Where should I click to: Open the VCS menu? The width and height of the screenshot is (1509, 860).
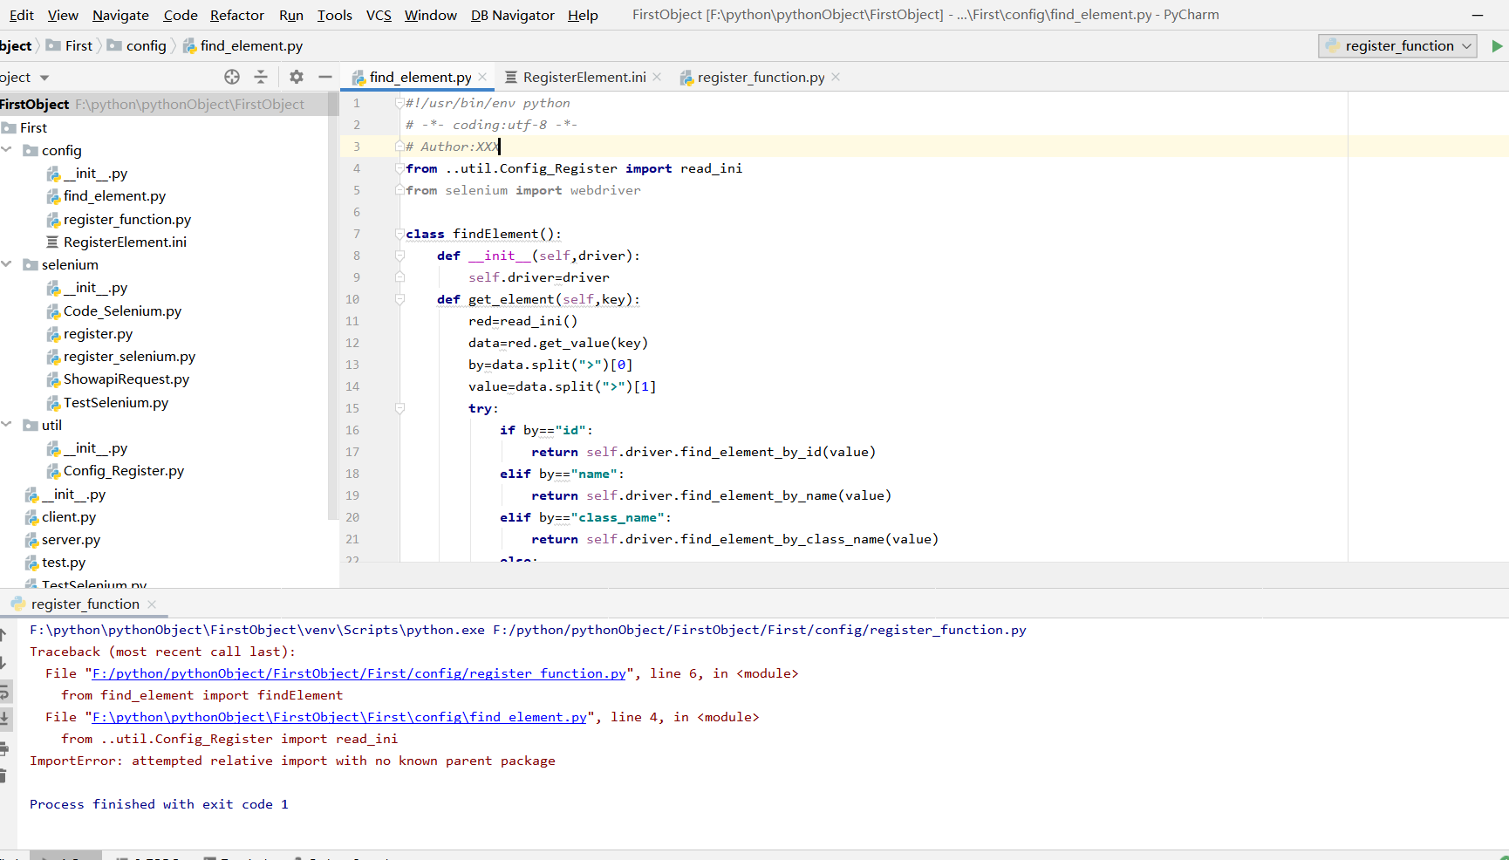tap(379, 15)
